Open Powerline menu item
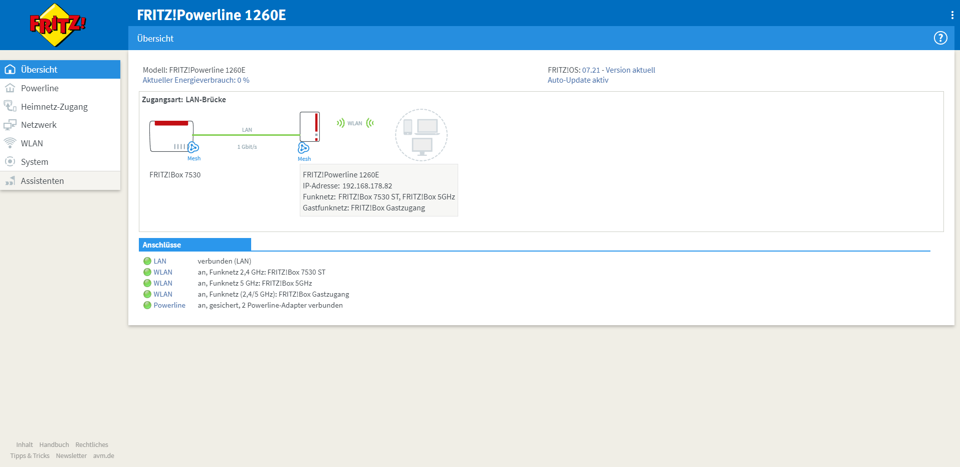Image resolution: width=960 pixels, height=467 pixels. pyautogui.click(x=60, y=88)
